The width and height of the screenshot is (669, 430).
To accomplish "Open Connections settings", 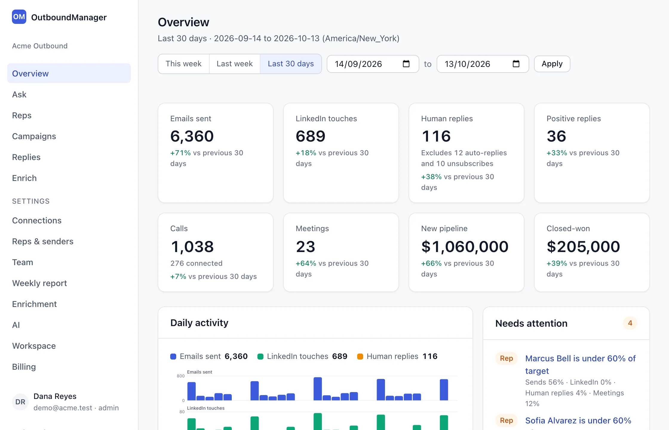I will point(69,220).
